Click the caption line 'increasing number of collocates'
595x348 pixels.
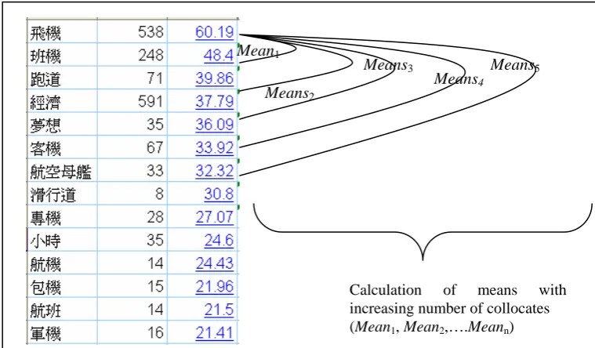pos(449,308)
